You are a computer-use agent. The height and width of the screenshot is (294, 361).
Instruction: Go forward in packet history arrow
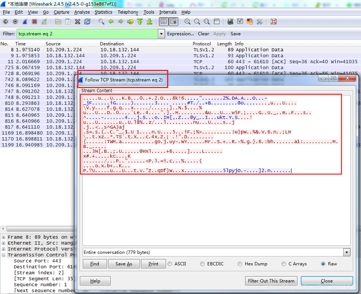121,22
